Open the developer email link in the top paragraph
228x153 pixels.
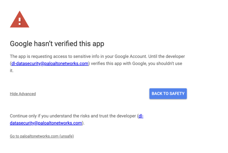pos(50,63)
